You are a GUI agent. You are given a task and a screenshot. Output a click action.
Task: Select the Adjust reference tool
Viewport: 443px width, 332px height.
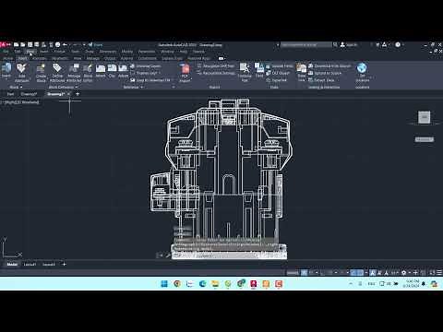[x=123, y=71]
